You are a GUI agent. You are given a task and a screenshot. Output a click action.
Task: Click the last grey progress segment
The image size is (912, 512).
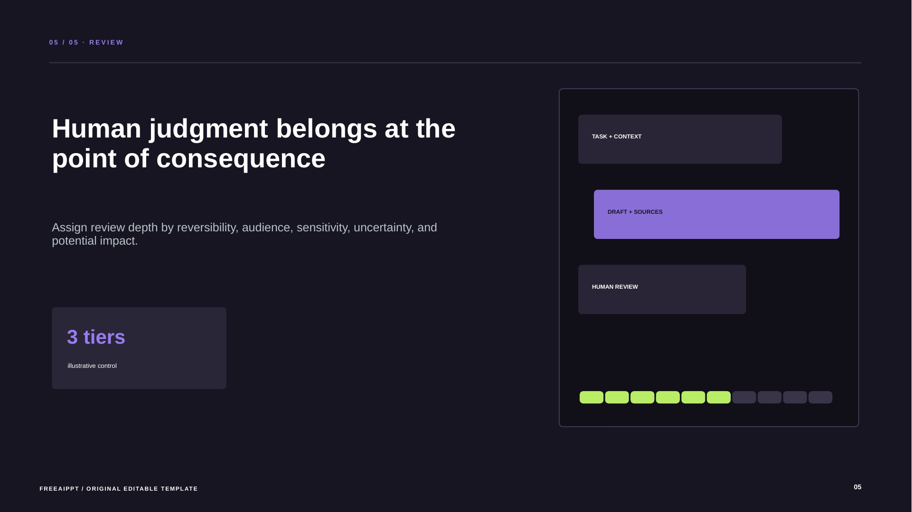coord(820,397)
